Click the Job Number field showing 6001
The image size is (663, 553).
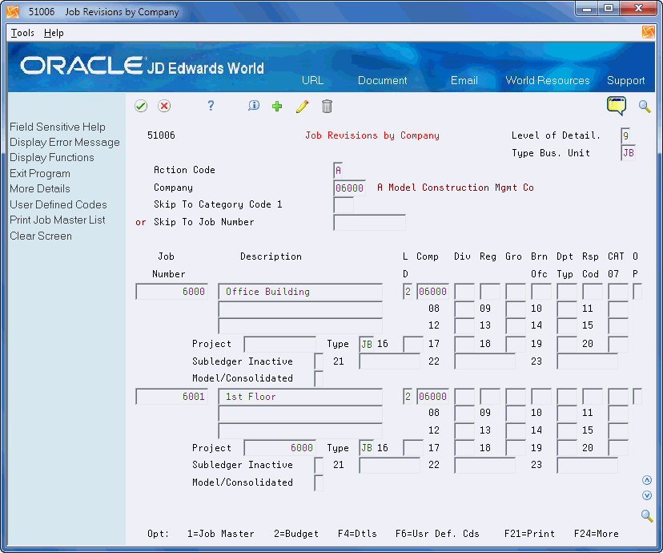click(171, 397)
